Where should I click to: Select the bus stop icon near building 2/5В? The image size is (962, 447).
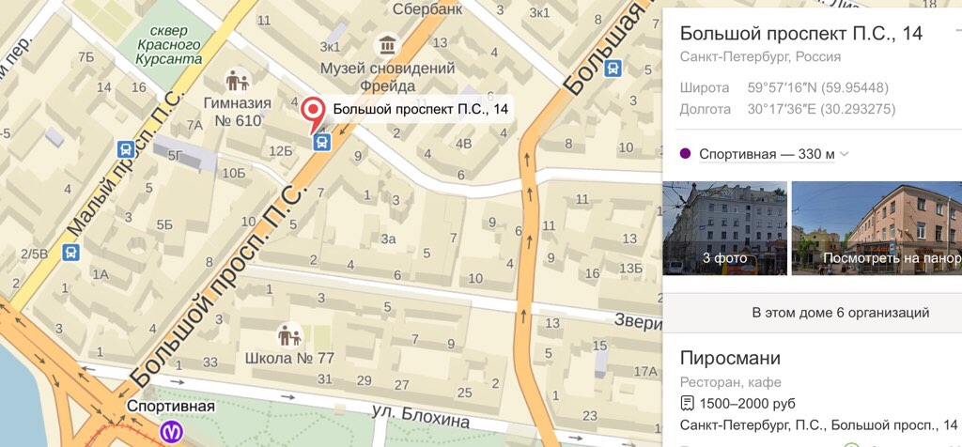[71, 253]
